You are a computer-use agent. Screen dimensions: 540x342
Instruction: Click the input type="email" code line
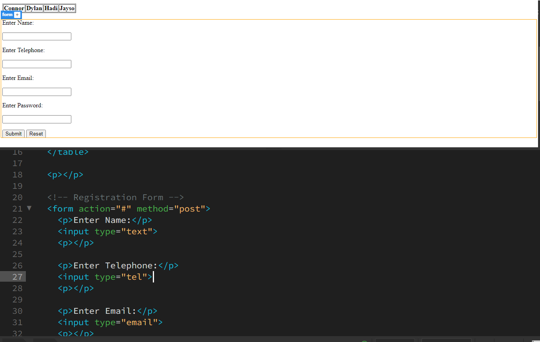coord(110,322)
